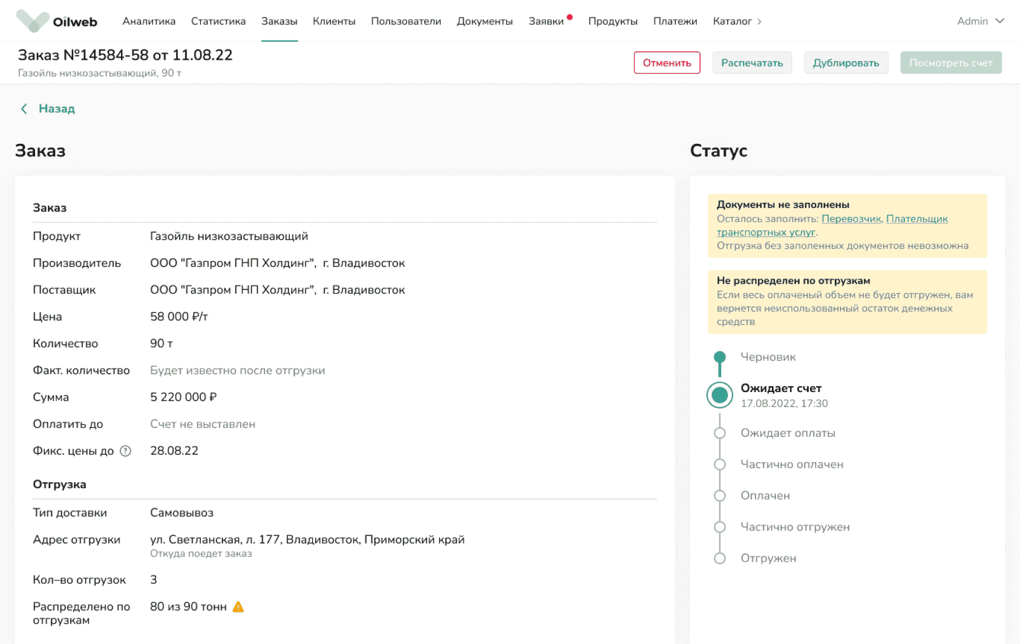The height and width of the screenshot is (644, 1020).
Task: Switch to the Продукты tab
Action: coord(613,21)
